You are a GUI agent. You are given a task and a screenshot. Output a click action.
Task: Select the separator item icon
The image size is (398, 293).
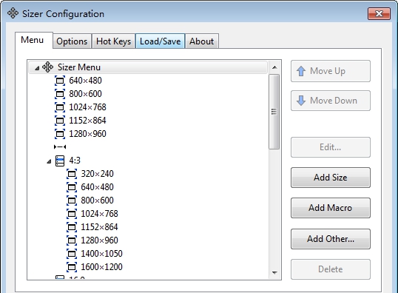(x=60, y=147)
